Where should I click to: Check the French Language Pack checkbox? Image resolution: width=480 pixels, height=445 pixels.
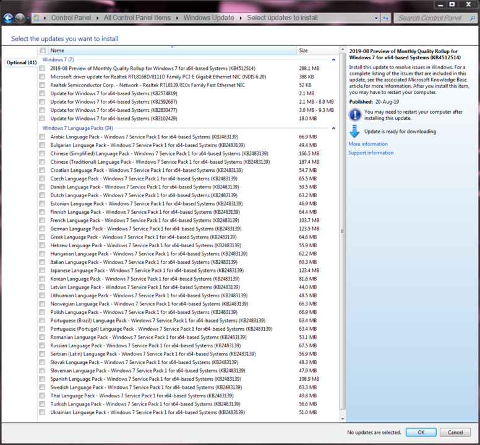pos(42,220)
